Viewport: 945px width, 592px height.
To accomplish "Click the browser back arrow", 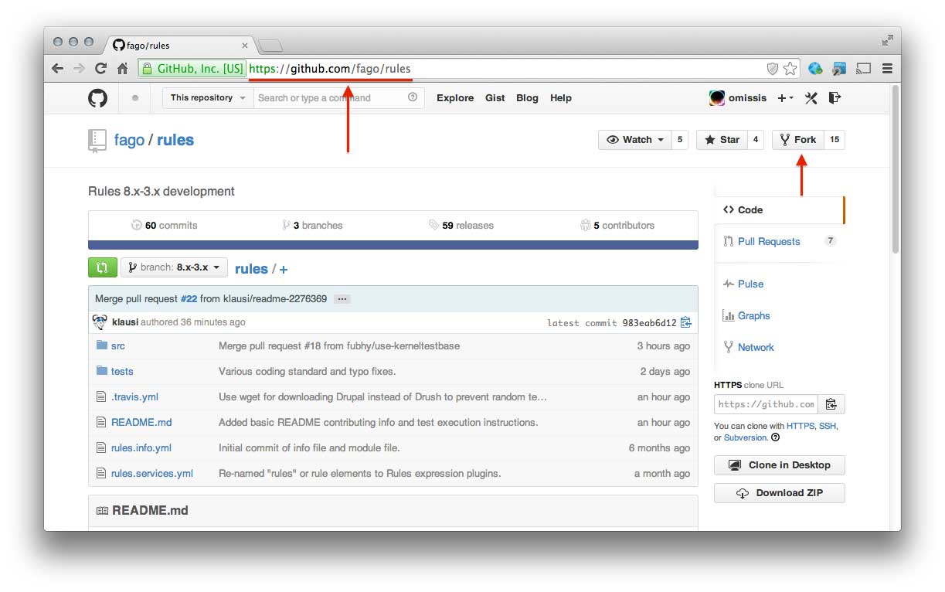I will 57,69.
